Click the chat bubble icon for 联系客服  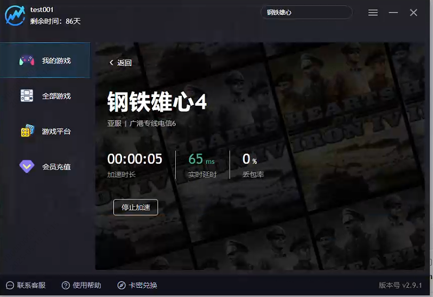(x=10, y=286)
